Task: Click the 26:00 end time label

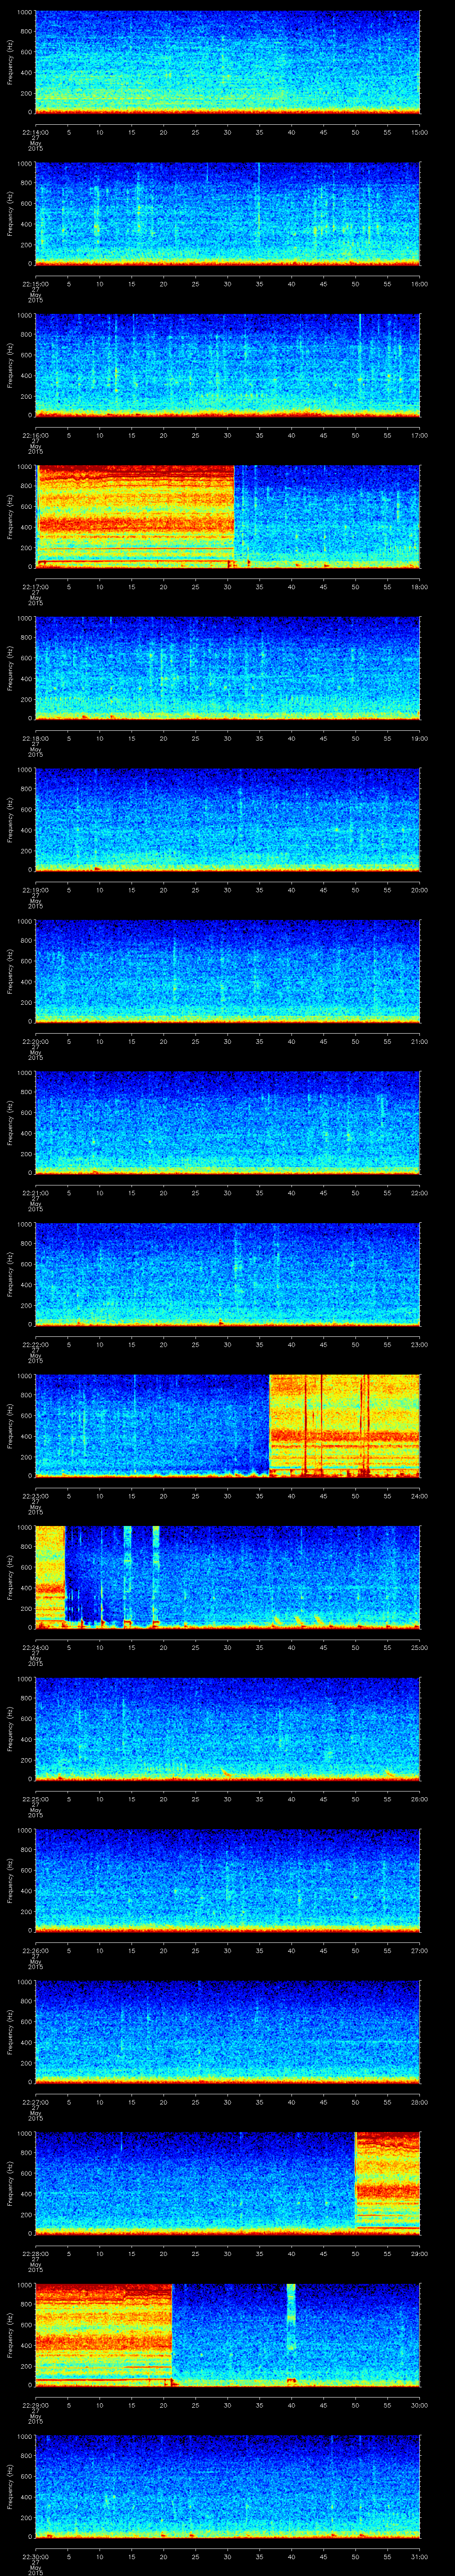Action: (419, 1798)
